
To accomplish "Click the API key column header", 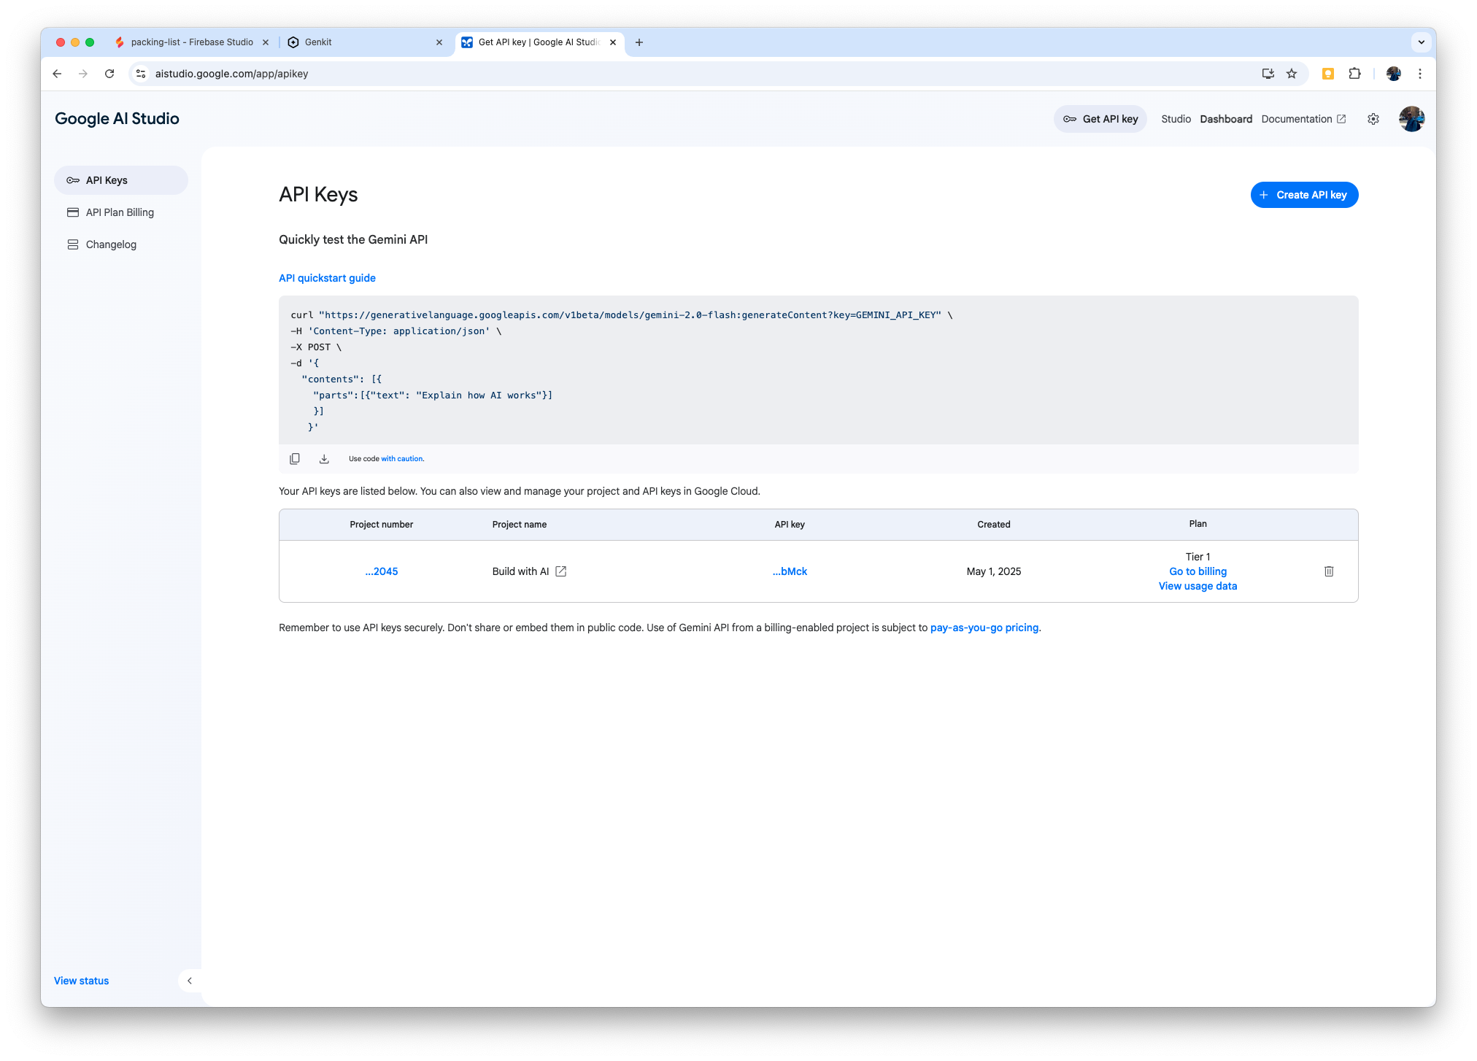I will (790, 525).
